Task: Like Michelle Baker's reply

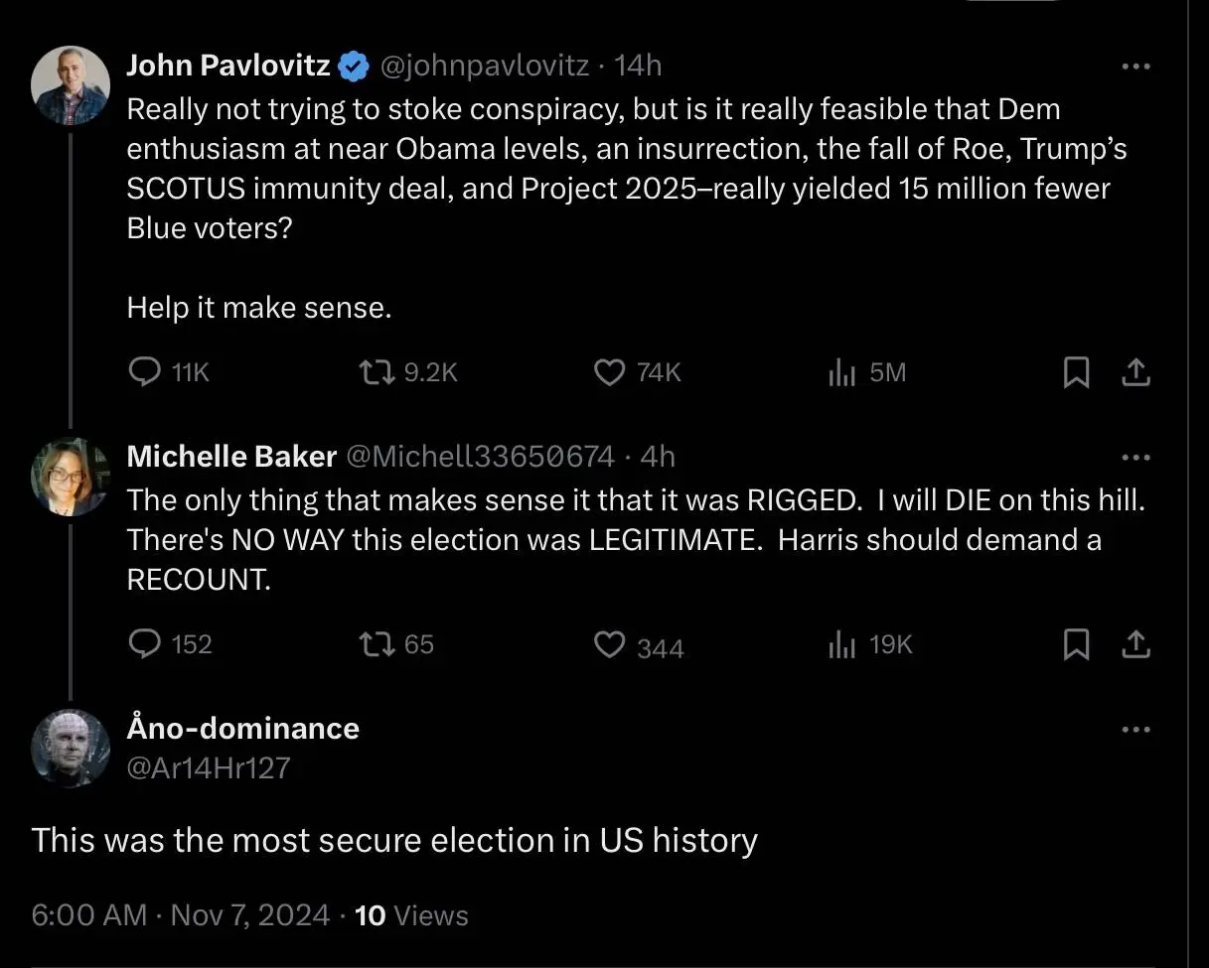Action: (x=608, y=645)
